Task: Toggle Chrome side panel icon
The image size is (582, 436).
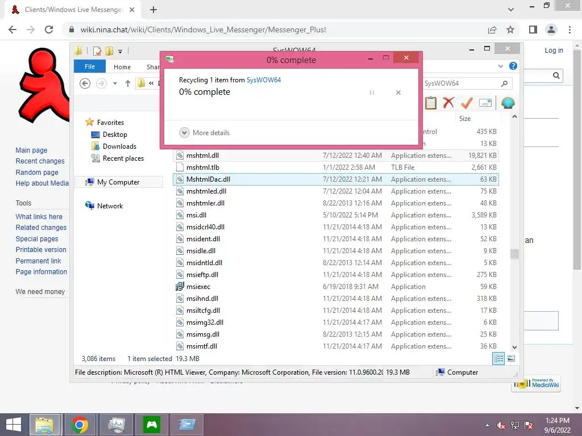Action: point(533,30)
